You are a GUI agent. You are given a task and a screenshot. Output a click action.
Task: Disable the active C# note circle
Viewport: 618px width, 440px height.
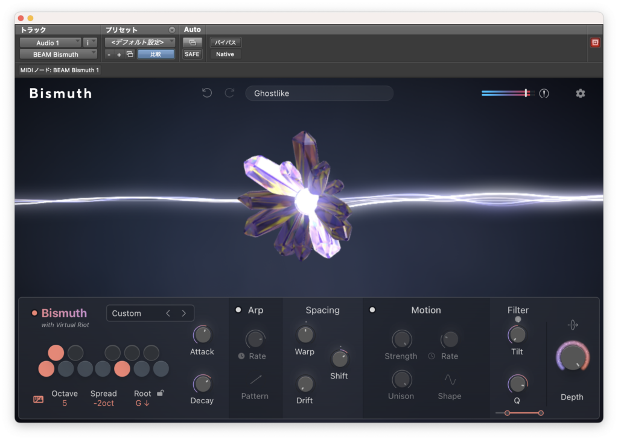tap(56, 353)
